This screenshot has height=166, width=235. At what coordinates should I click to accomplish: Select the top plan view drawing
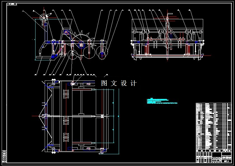click(x=76, y=116)
